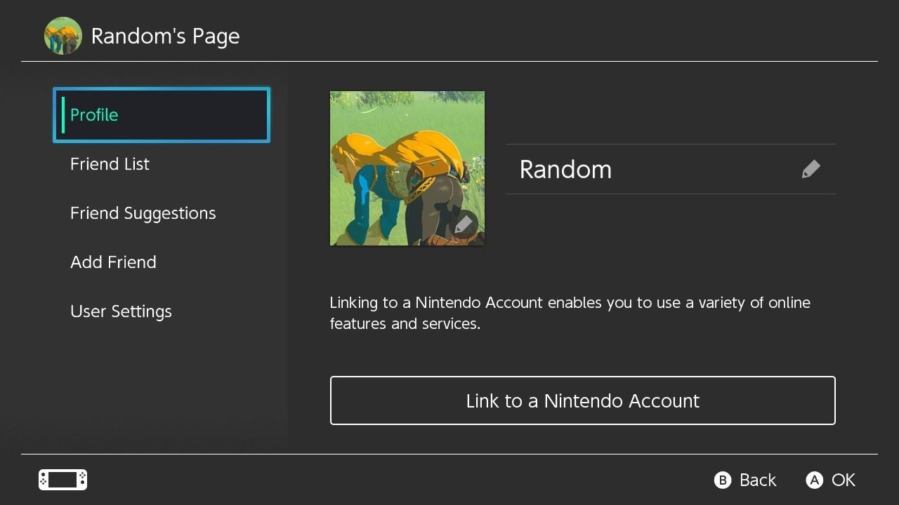The width and height of the screenshot is (899, 505).
Task: Click the edit pencil on the profile picture
Action: [x=464, y=224]
